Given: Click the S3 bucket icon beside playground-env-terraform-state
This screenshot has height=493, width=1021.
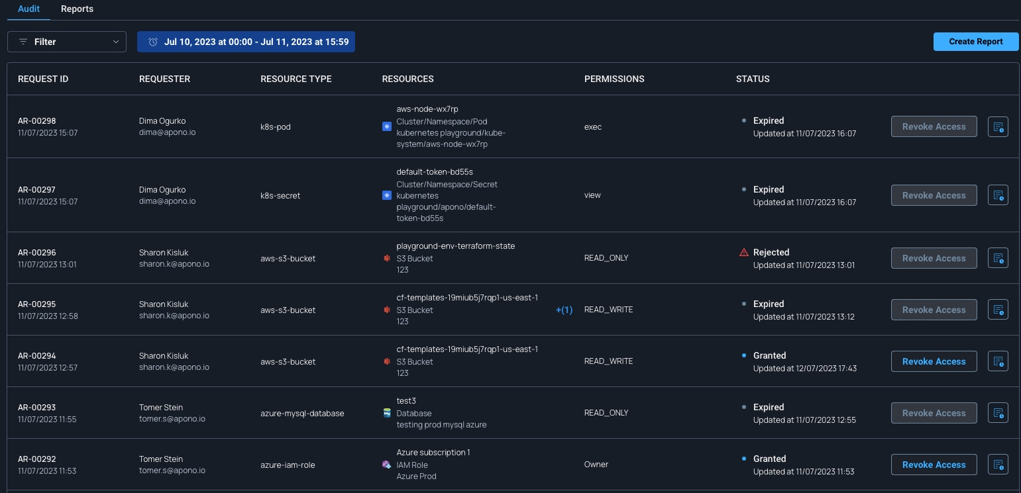Looking at the screenshot, I should (387, 258).
